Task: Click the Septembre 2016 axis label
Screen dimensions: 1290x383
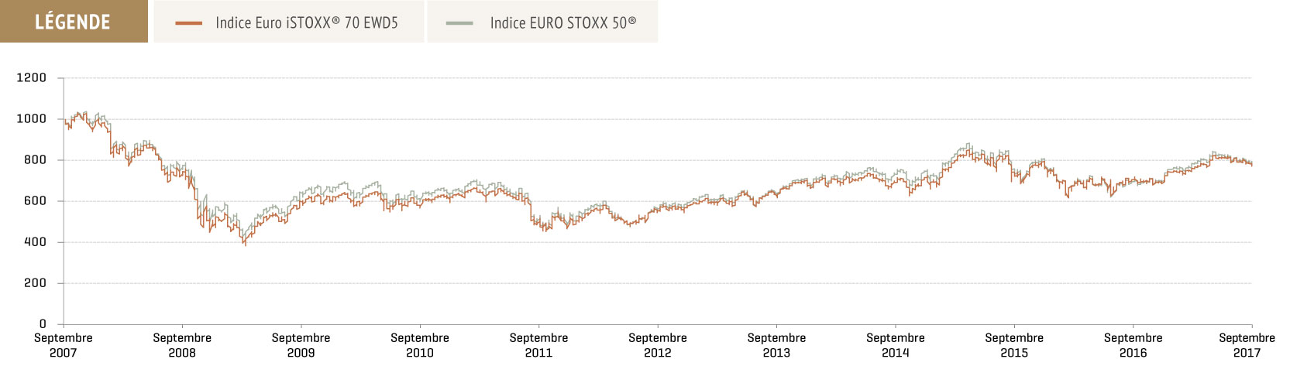Action: click(1133, 345)
